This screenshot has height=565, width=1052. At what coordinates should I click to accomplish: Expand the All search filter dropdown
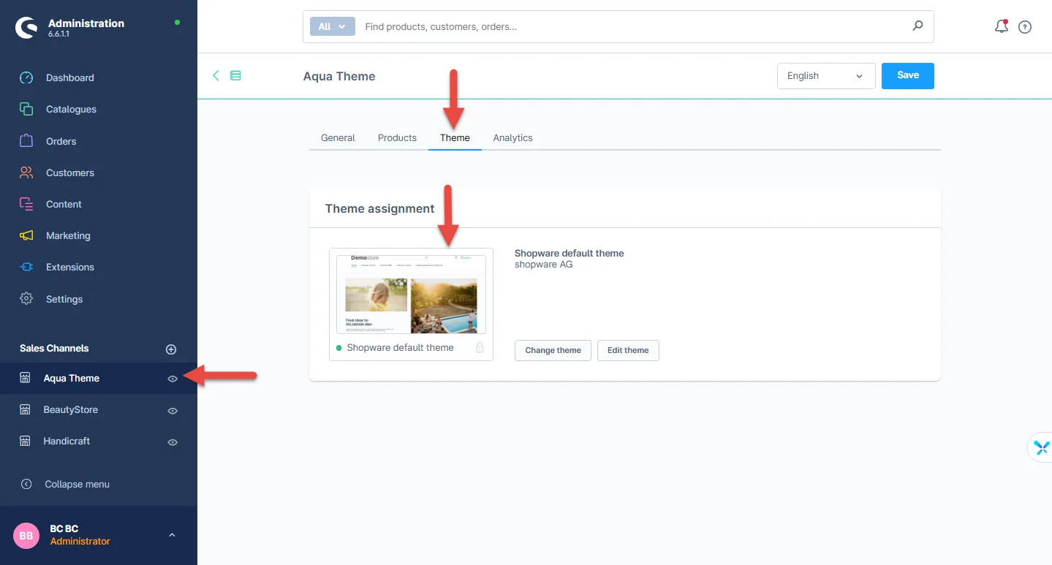(332, 26)
